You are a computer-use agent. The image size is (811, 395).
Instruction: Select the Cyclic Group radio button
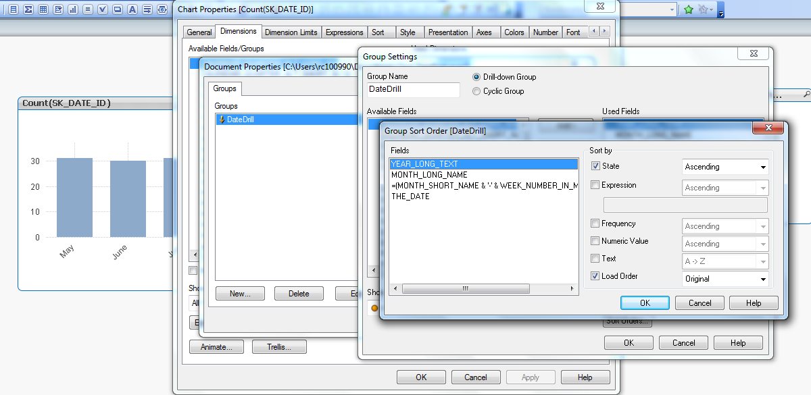pyautogui.click(x=477, y=91)
